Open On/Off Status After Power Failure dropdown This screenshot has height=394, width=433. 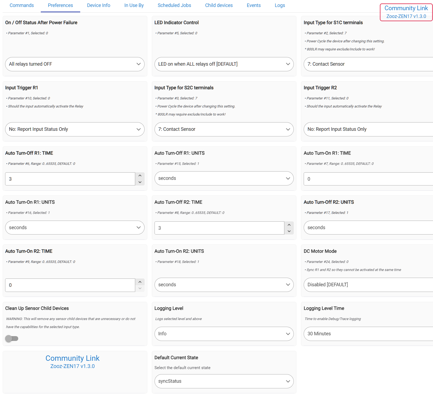[x=75, y=64]
